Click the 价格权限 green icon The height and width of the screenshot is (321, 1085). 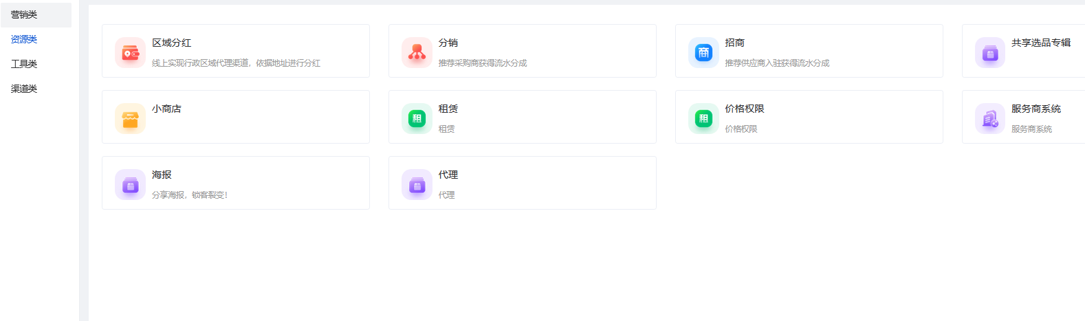tap(703, 118)
